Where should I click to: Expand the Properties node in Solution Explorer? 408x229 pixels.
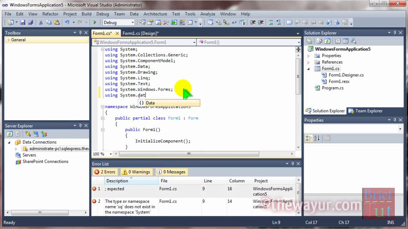pos(309,56)
